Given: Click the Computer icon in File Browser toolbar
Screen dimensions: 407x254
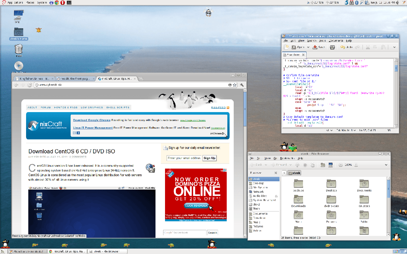Looking at the screenshot, I should point(331,165).
